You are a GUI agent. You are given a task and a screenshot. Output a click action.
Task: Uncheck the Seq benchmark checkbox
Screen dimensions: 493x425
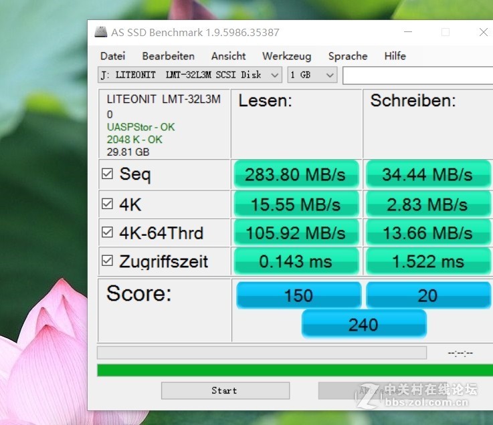(x=107, y=174)
